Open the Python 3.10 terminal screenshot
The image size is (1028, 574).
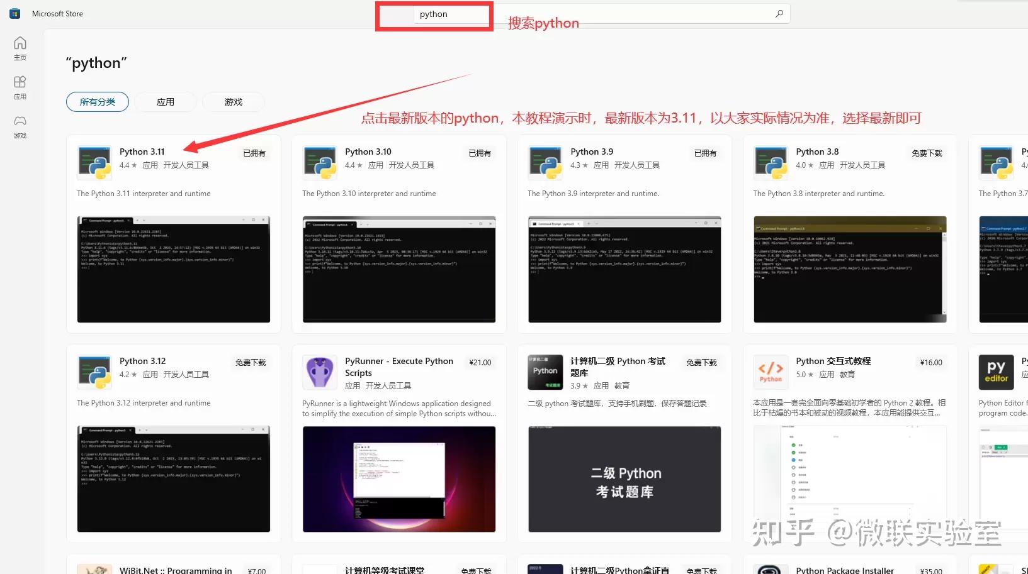(x=399, y=269)
